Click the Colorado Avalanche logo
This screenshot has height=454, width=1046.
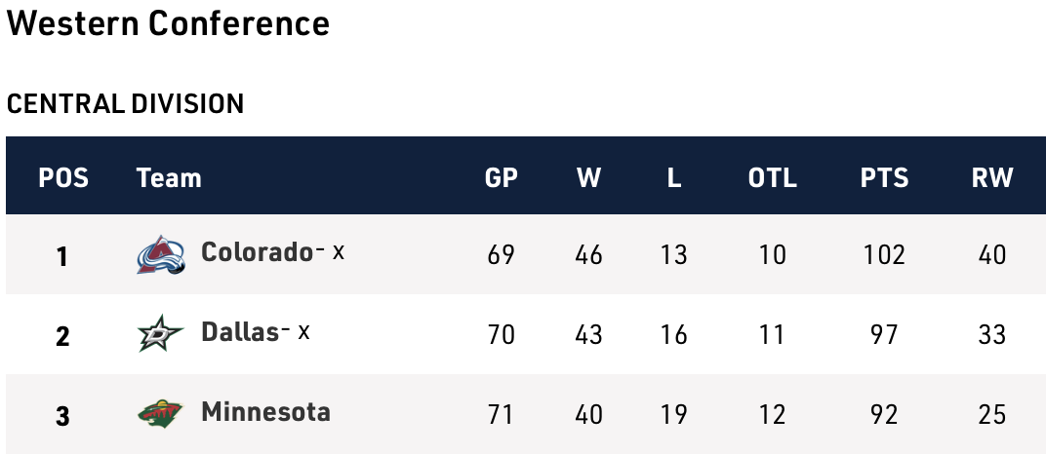click(160, 255)
